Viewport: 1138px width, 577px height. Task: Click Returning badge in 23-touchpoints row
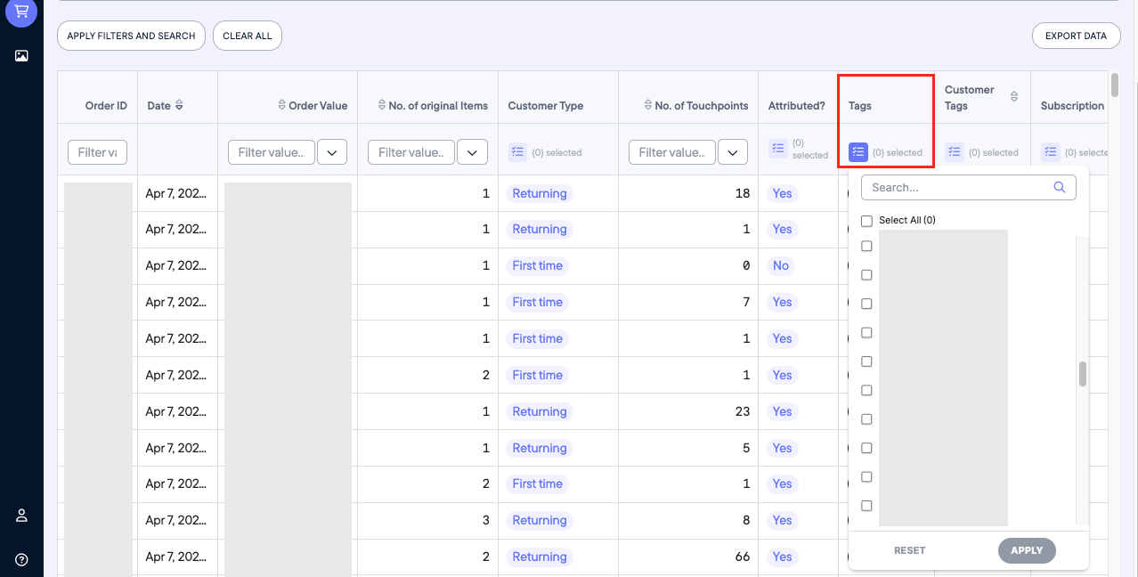pyautogui.click(x=540, y=411)
